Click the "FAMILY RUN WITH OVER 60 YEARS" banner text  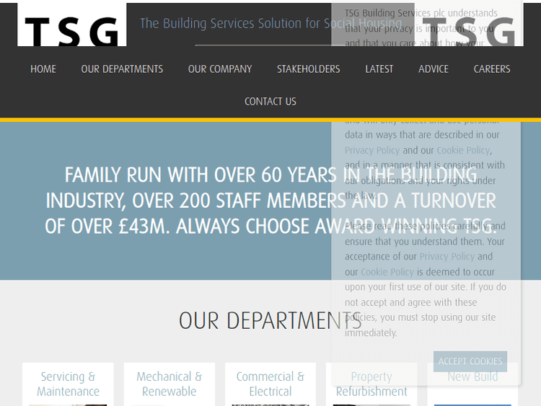pos(270,200)
